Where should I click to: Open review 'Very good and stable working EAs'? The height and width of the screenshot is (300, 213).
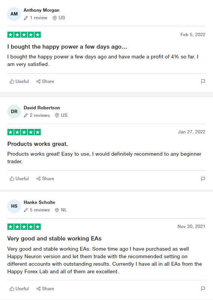pos(54,239)
